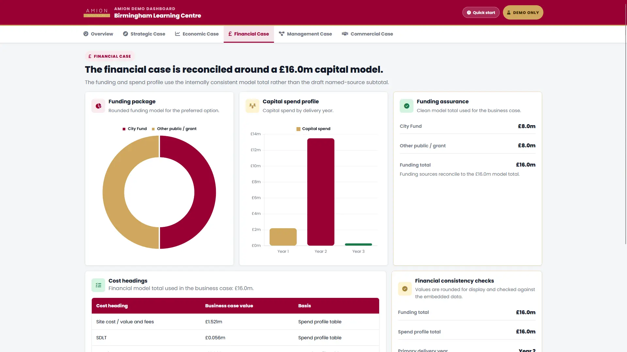Click the Management Case diagram icon
Screen dimensions: 627x352
click(x=281, y=34)
